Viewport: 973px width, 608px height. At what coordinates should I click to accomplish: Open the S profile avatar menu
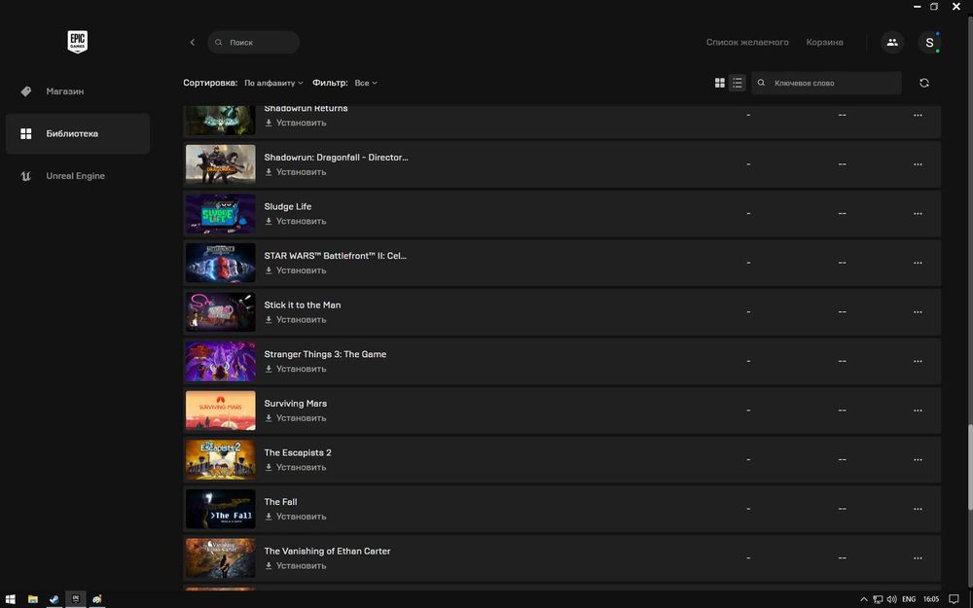pyautogui.click(x=929, y=42)
